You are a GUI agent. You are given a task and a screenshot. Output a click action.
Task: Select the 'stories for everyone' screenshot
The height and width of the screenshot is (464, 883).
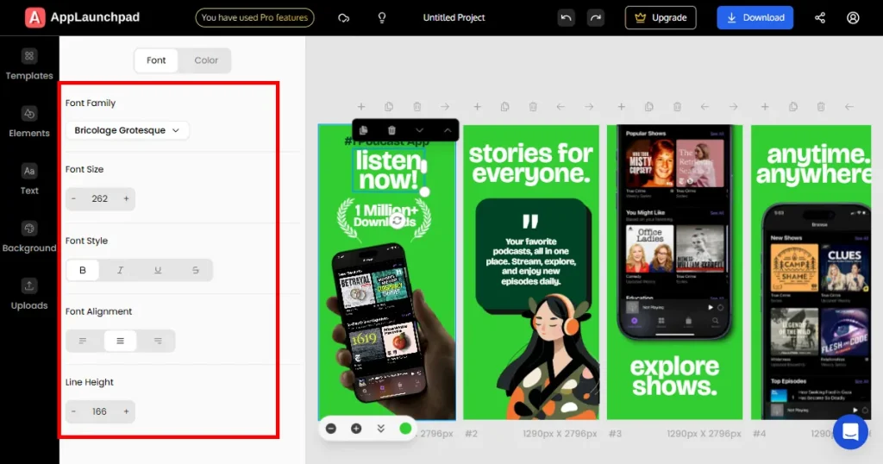pos(531,273)
